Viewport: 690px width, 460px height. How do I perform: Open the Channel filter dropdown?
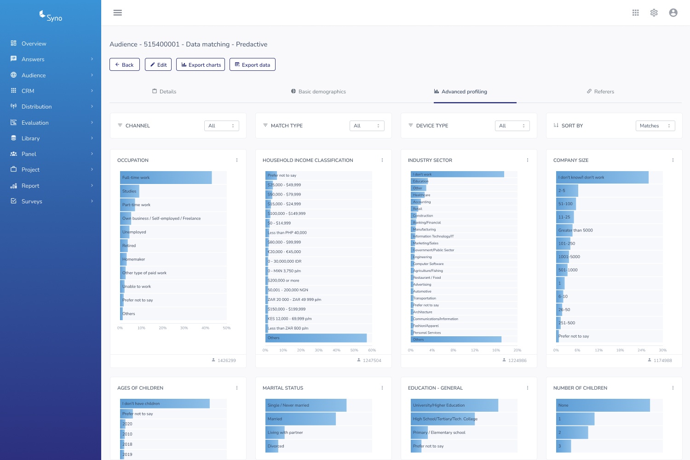click(x=222, y=126)
